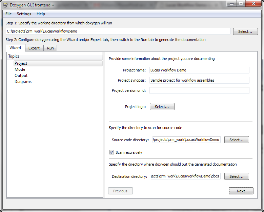Viewport: 264px width, 212px height.
Task: Focus the Source code directory field
Action: pos(186,140)
